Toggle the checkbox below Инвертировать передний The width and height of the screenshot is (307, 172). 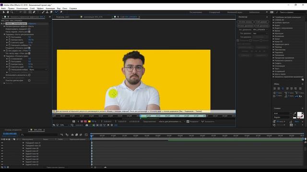coord(29,32)
